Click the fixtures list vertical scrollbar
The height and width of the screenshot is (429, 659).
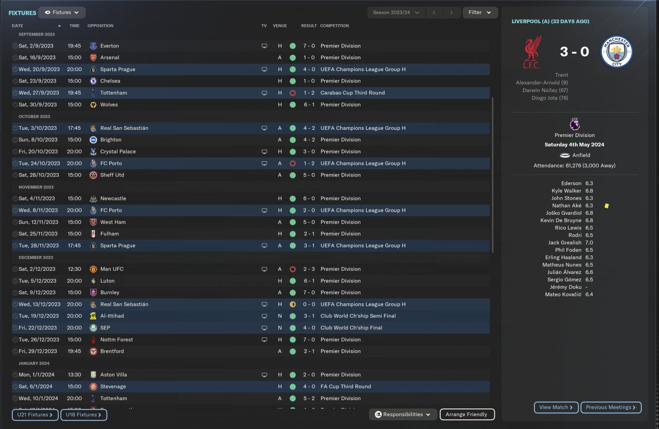coord(493,175)
